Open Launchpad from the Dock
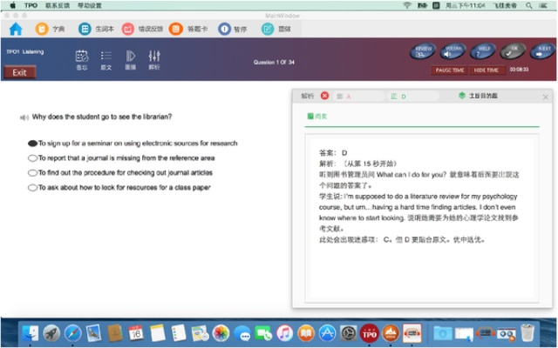This screenshot has height=348, width=558. (51, 333)
